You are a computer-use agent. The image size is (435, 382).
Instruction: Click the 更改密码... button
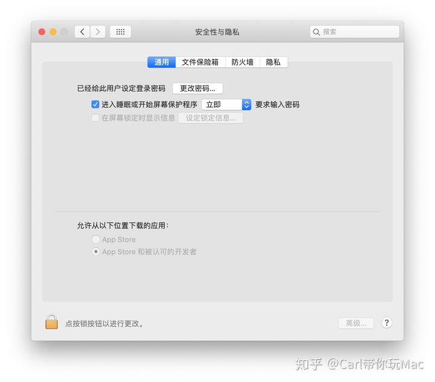pos(198,89)
